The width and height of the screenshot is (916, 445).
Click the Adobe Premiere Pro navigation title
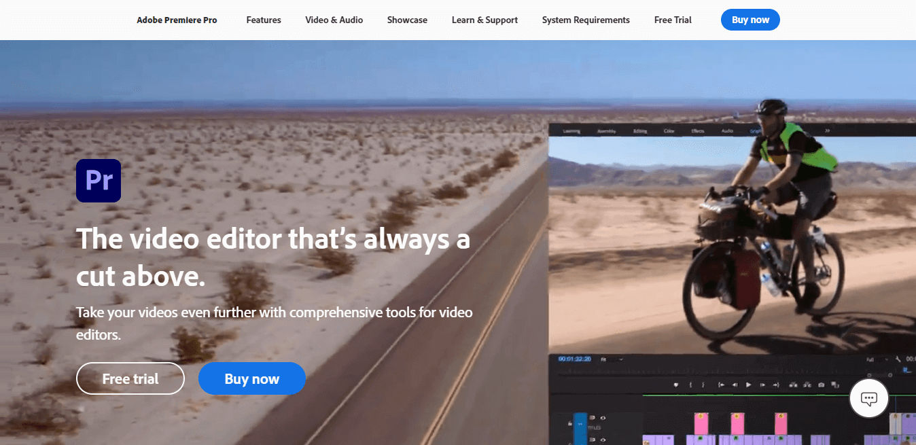177,20
